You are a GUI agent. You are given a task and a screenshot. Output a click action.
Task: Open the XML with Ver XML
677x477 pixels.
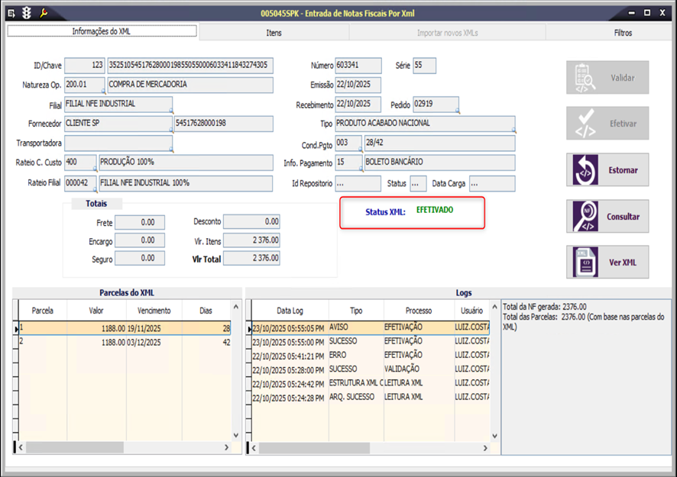tap(607, 263)
